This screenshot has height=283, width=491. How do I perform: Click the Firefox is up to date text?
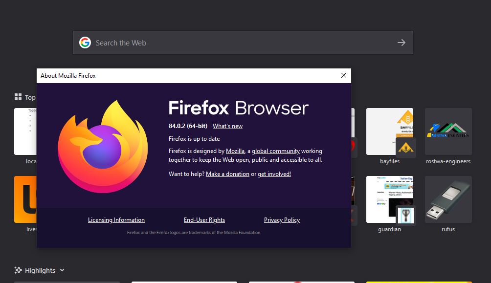click(194, 139)
